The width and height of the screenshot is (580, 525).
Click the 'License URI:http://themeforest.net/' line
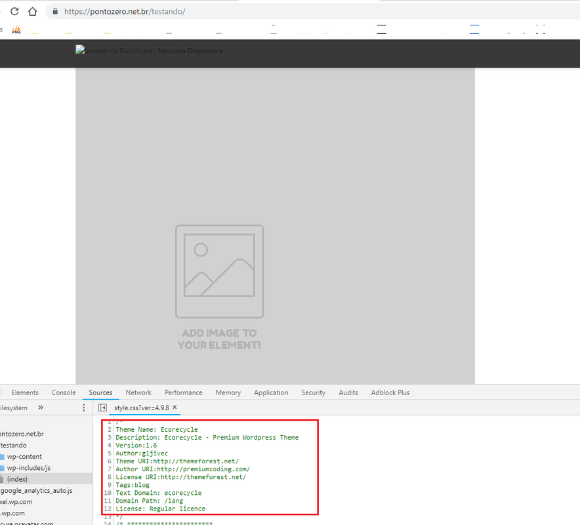(181, 477)
